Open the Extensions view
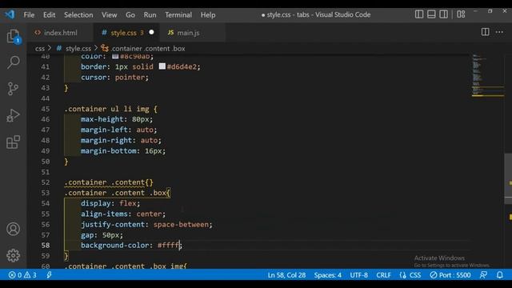Image resolution: width=512 pixels, height=288 pixels. coord(13,142)
